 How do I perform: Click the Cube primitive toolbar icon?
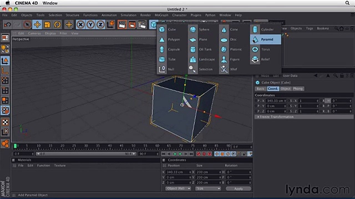click(x=153, y=25)
